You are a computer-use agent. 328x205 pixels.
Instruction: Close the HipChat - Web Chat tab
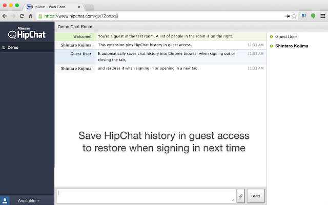79,7
